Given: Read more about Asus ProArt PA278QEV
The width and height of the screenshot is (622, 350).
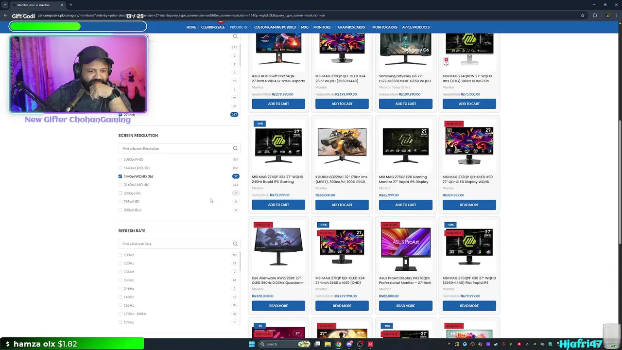Looking at the screenshot, I should point(406,306).
